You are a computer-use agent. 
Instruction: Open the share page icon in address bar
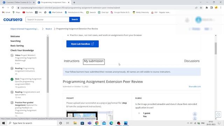(x=196, y=8)
